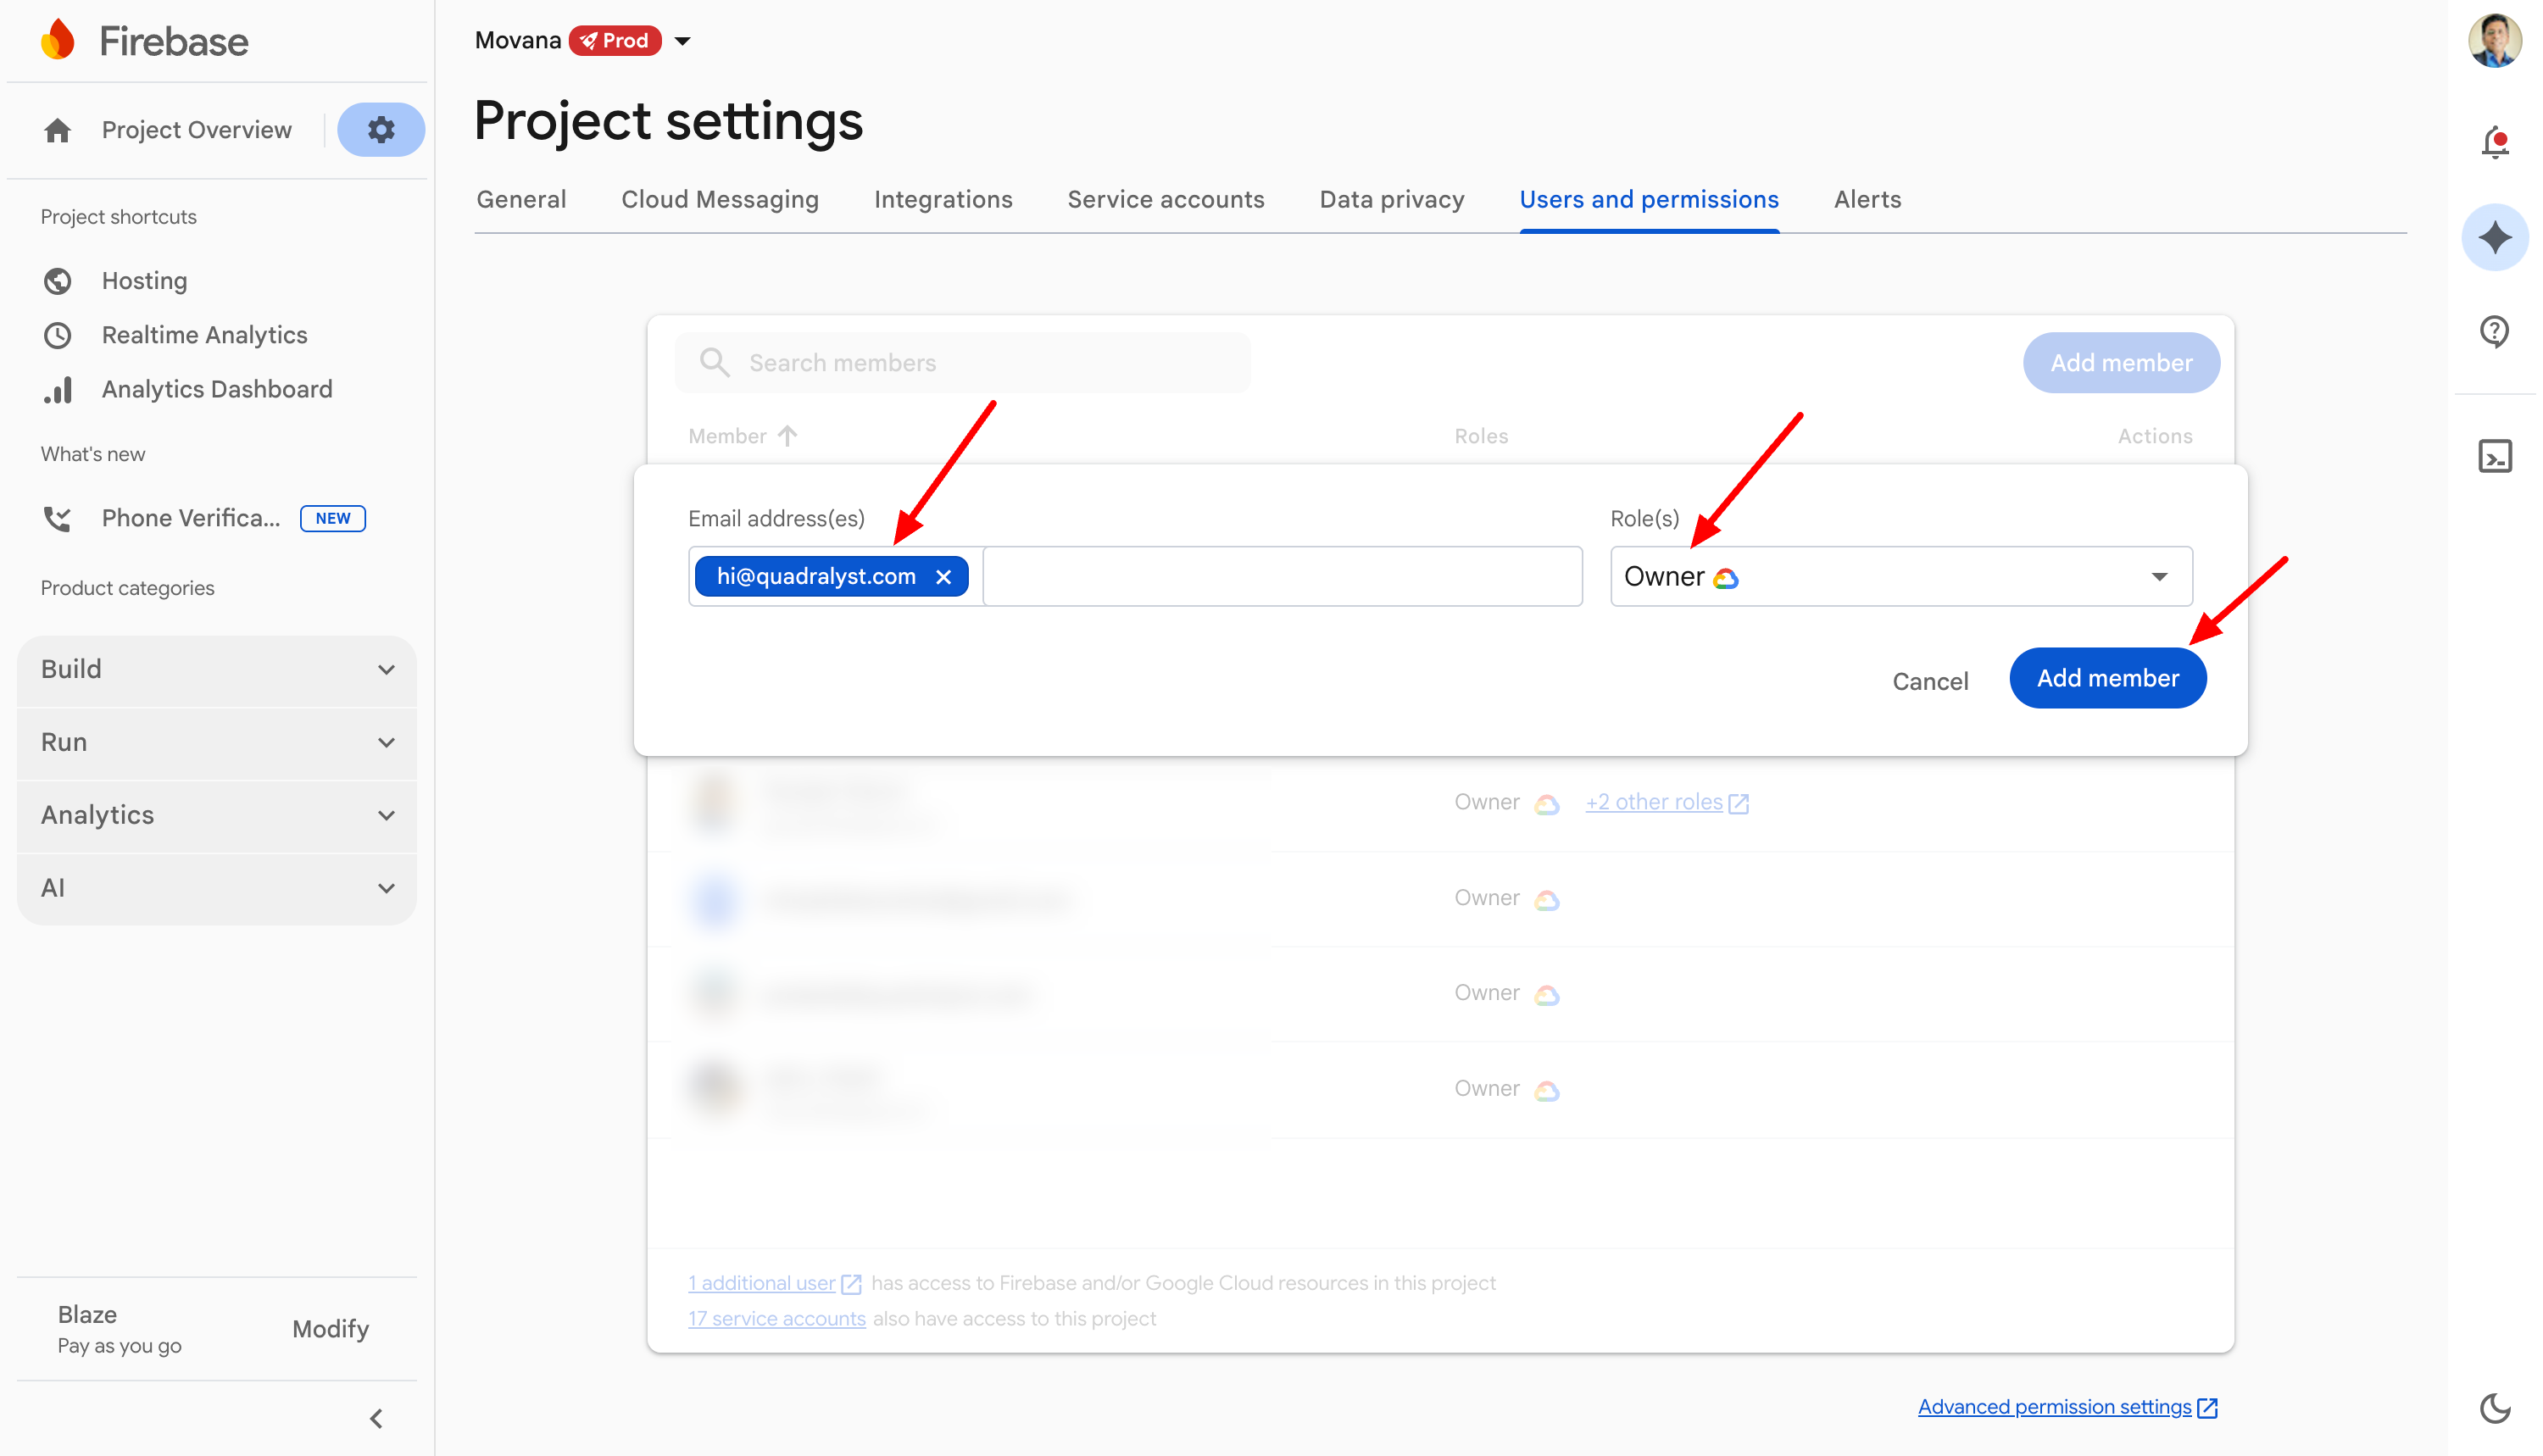This screenshot has height=1456, width=2543.
Task: Expand the Build product category
Action: tap(217, 669)
